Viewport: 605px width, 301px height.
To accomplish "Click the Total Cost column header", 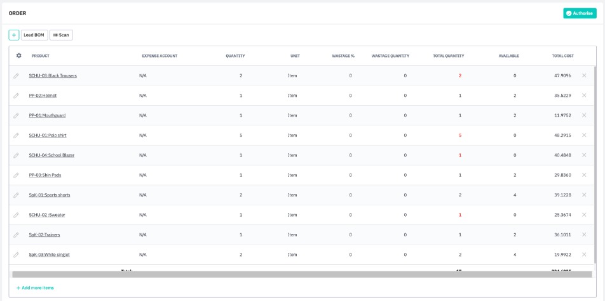I will 562,56.
